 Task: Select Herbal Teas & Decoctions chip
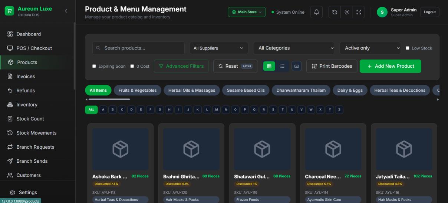click(400, 90)
